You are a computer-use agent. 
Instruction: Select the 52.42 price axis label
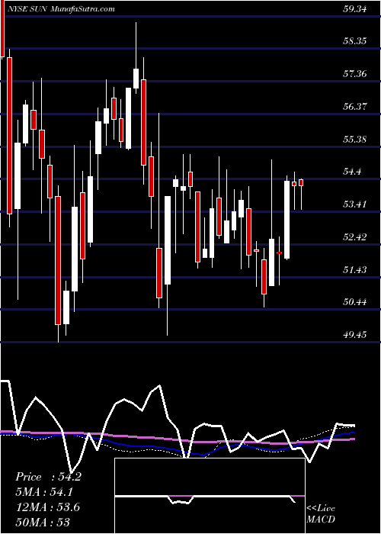click(355, 237)
